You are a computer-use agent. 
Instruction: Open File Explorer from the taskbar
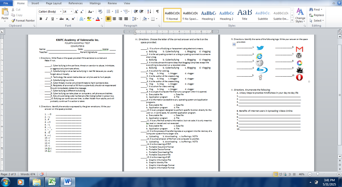tap(37, 182)
